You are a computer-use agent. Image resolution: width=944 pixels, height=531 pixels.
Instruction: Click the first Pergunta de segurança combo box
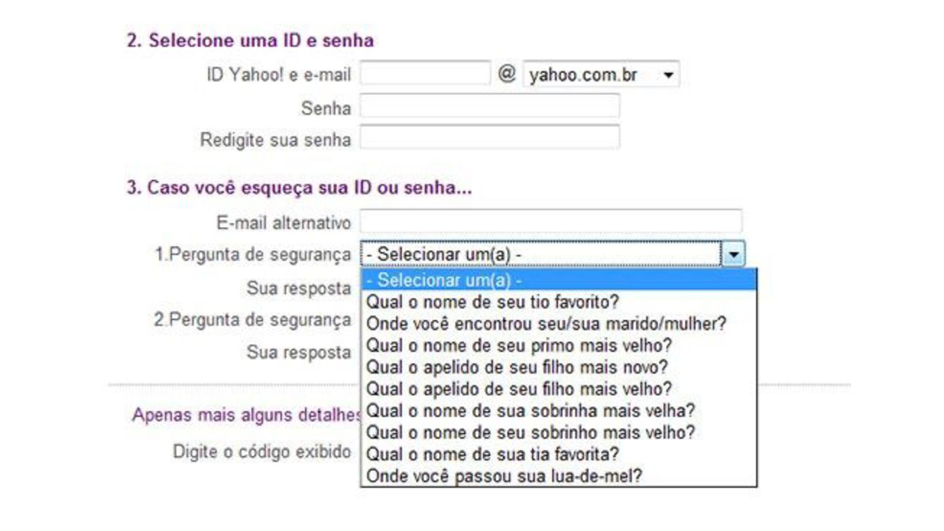(540, 254)
